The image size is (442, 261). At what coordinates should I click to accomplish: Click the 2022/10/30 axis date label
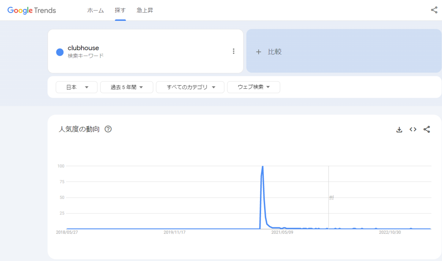[x=390, y=232]
